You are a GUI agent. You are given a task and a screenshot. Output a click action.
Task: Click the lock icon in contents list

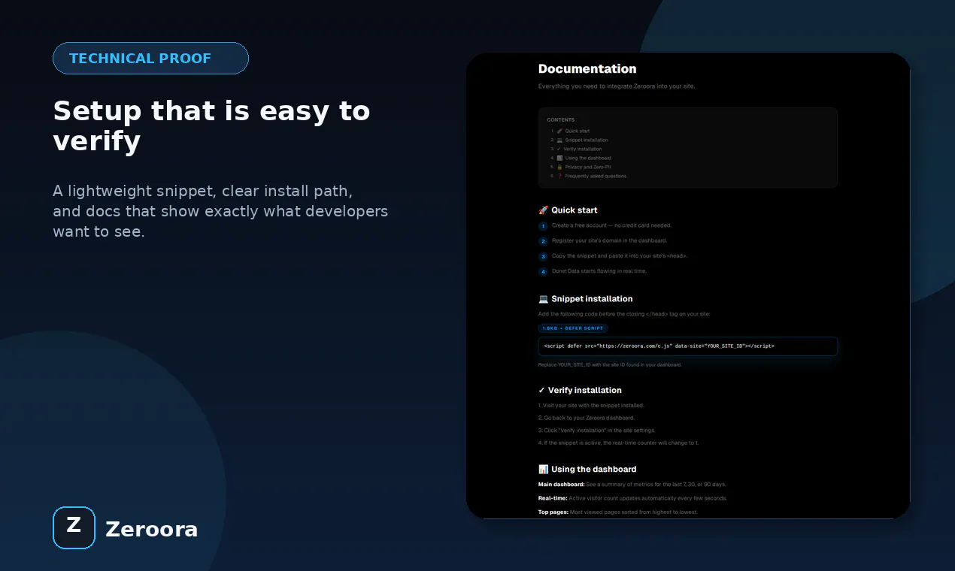pos(559,168)
